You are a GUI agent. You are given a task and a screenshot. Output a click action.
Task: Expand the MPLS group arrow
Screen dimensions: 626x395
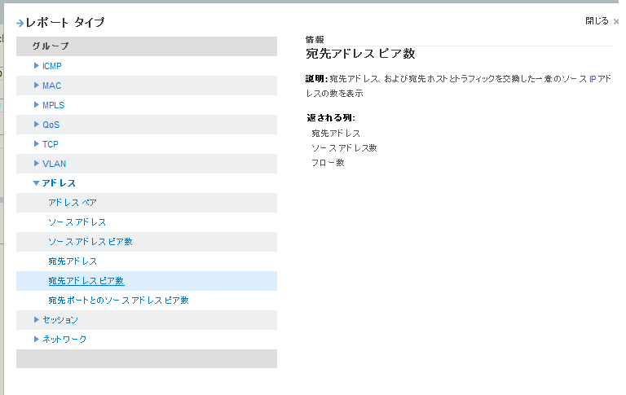click(37, 105)
